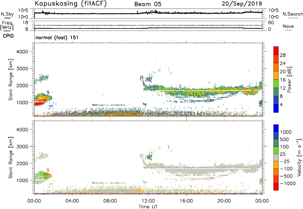Click the '16:00' time axis tick label
This screenshot has width=303, height=209.
186,201
